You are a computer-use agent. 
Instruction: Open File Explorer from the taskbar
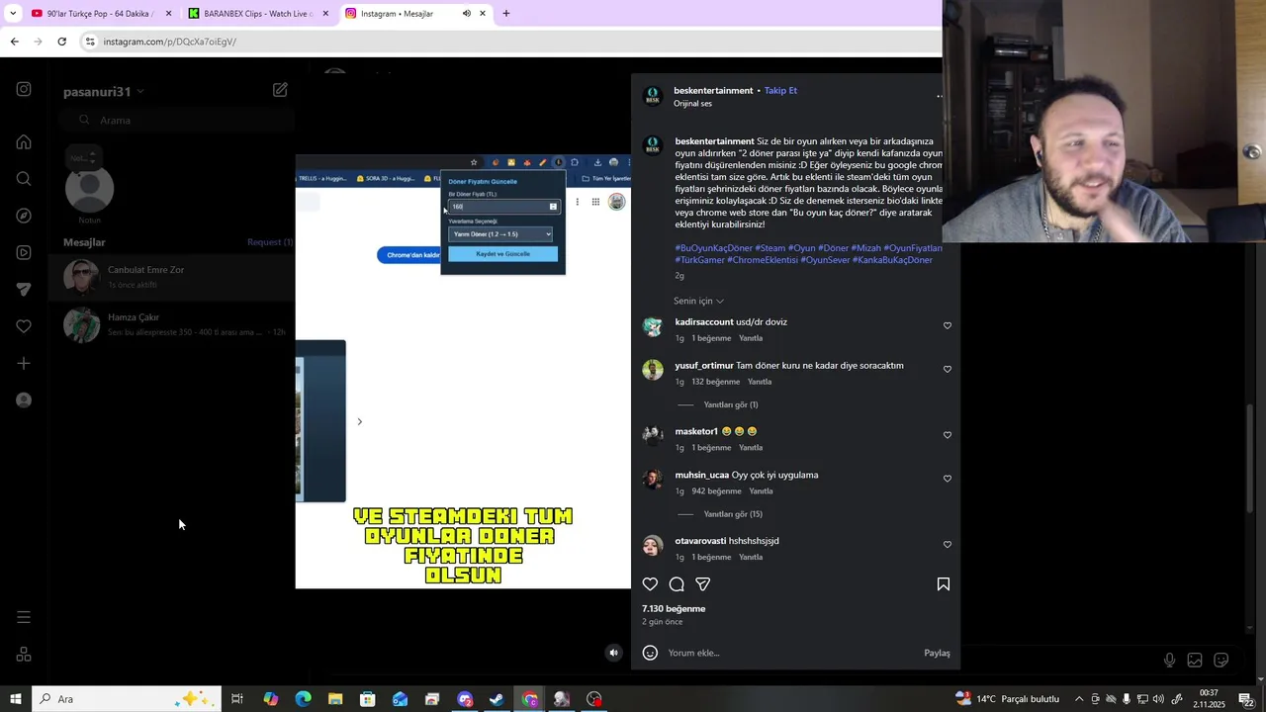point(335,699)
